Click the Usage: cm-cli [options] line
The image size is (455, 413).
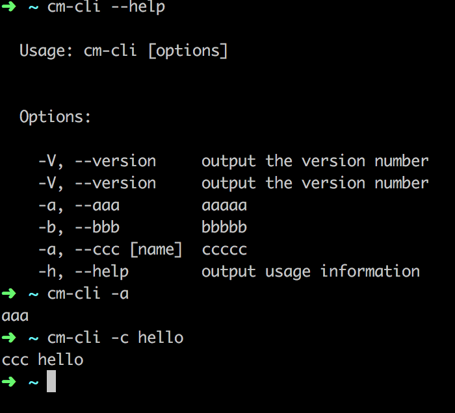[123, 51]
